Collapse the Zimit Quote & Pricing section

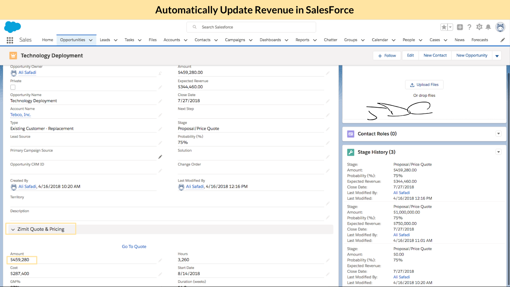(x=13, y=229)
